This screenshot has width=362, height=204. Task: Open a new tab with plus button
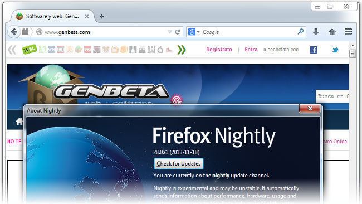click(102, 16)
